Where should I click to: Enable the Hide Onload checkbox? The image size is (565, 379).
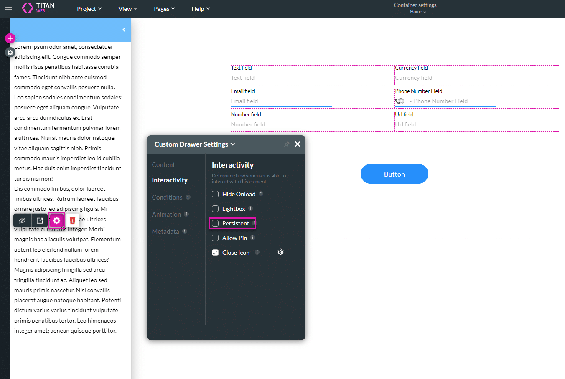pos(215,194)
